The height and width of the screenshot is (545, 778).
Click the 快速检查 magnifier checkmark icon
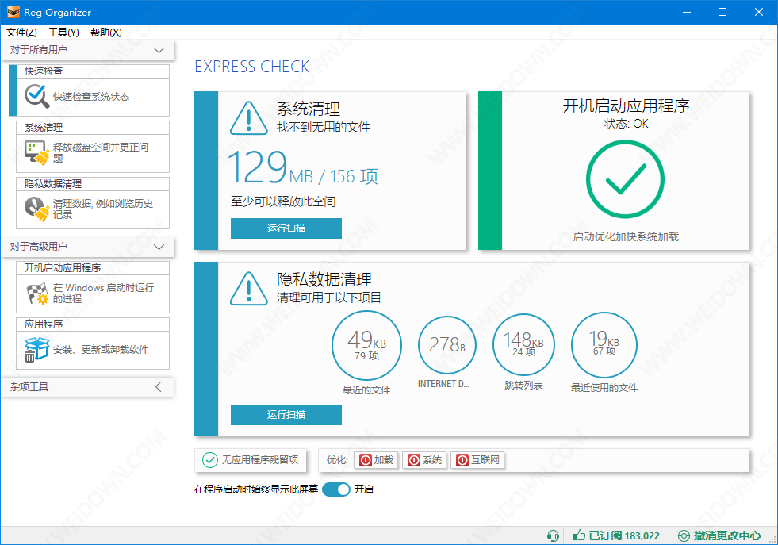click(x=36, y=96)
